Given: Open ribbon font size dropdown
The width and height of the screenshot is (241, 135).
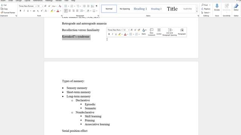Looking at the screenshot, I should tap(43, 6).
